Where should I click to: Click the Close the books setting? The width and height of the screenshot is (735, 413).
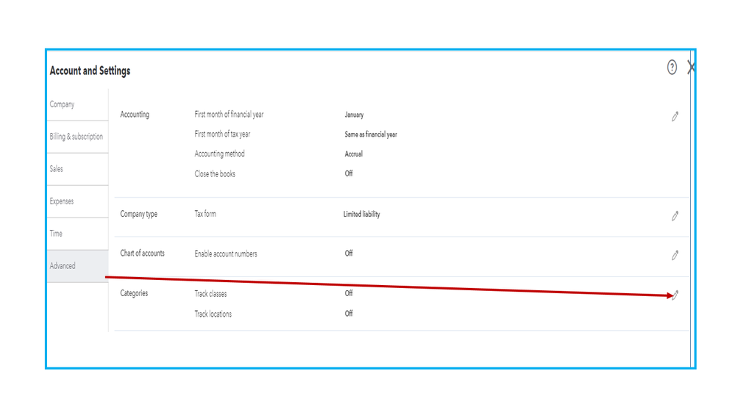click(215, 174)
